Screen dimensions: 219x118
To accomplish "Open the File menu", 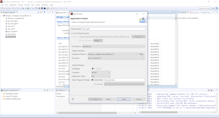I will point(2,5).
